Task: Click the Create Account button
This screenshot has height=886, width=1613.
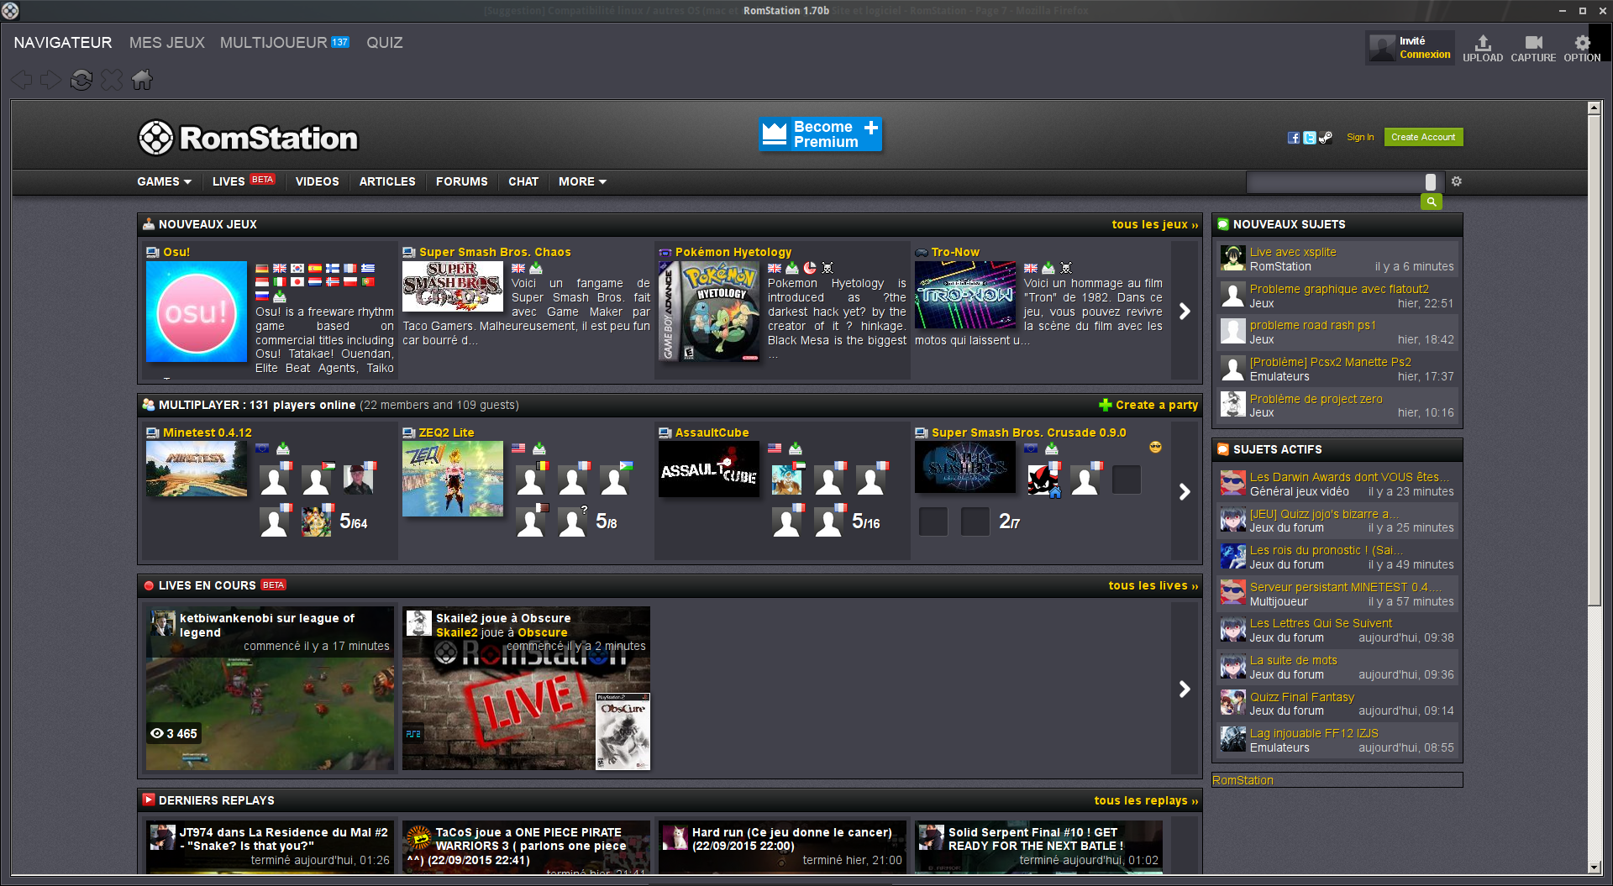Action: (x=1423, y=137)
